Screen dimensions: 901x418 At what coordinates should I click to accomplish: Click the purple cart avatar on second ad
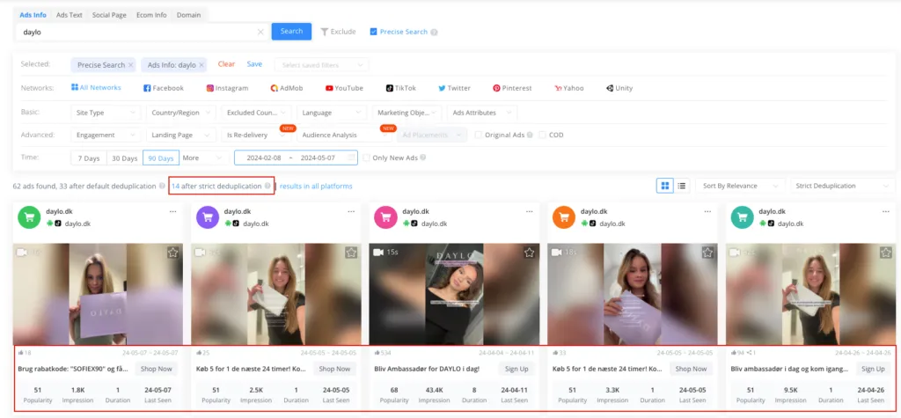(x=208, y=217)
